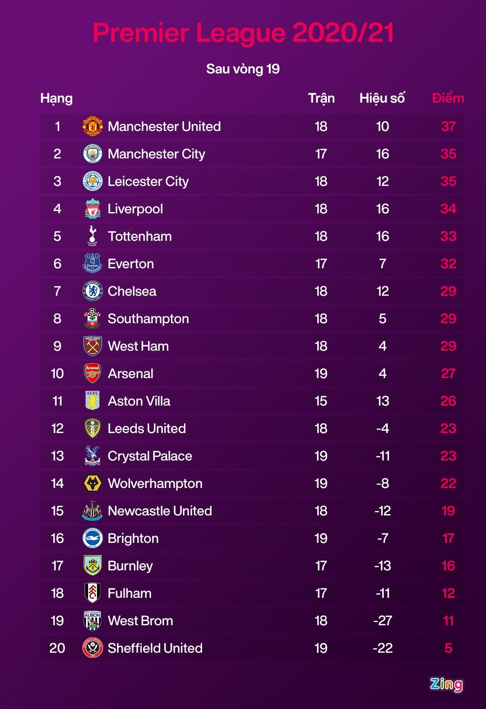This screenshot has height=709, width=486.
Task: Click the Hiệu số column header
Action: pyautogui.click(x=382, y=98)
